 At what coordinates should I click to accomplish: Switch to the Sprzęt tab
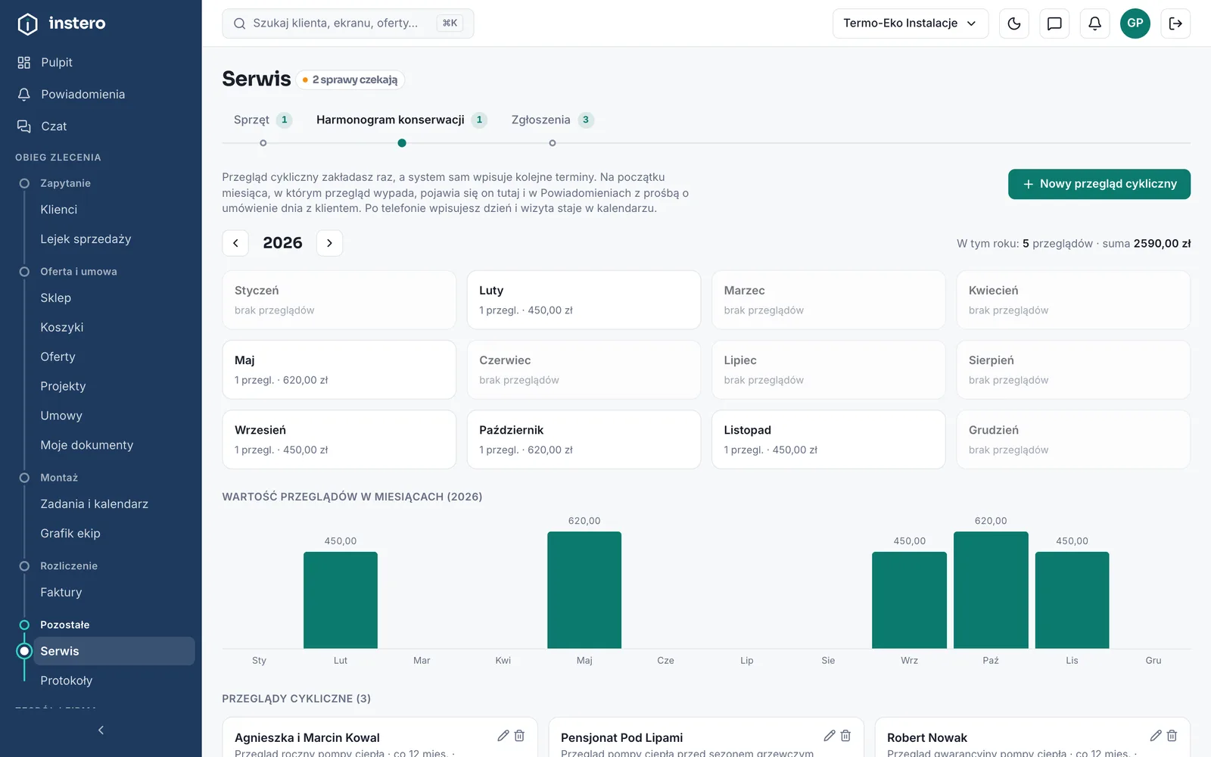click(263, 120)
